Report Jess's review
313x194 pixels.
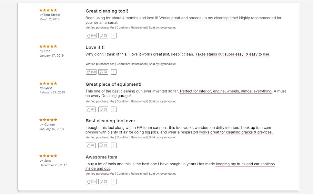click(x=114, y=182)
